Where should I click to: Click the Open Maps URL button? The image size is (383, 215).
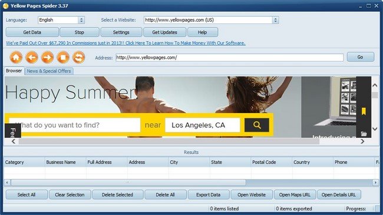click(x=295, y=195)
